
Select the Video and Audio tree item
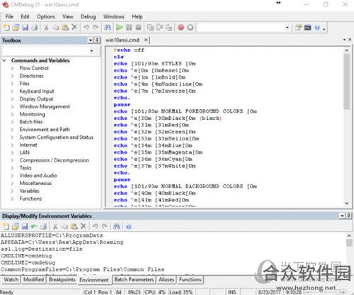click(38, 176)
